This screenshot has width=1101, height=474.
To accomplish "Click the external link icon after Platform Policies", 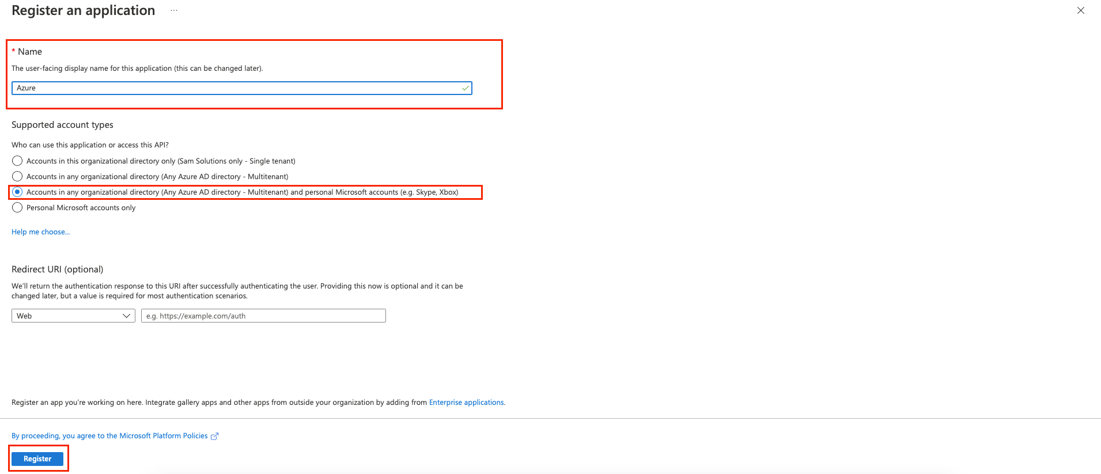I will (214, 437).
